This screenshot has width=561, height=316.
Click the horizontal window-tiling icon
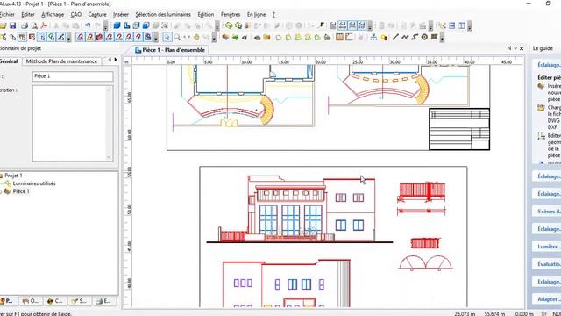pos(452,25)
